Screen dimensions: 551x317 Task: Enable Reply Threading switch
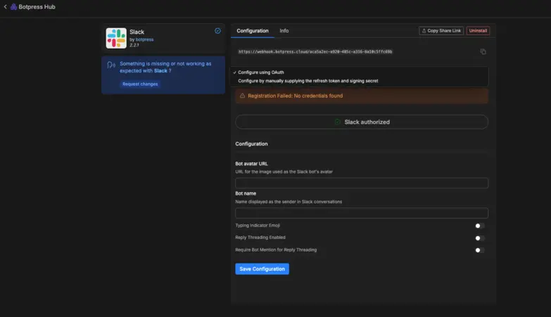(x=480, y=238)
